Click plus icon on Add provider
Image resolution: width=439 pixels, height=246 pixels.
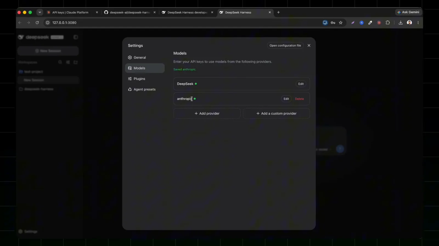tap(196, 113)
